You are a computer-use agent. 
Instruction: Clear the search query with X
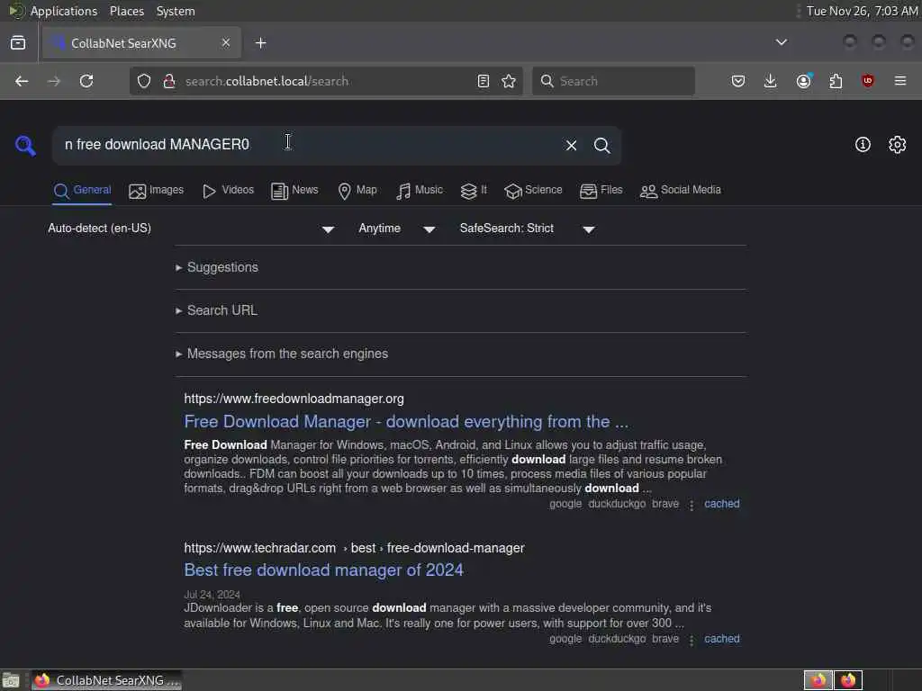[x=571, y=145]
